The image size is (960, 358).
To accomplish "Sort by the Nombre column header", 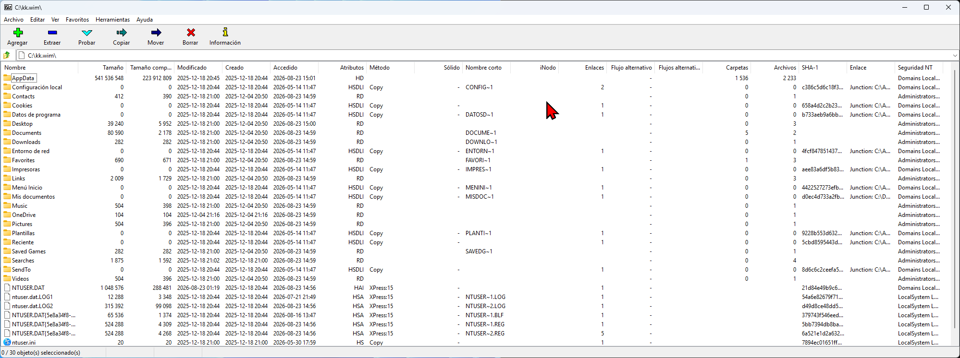I will pyautogui.click(x=39, y=68).
